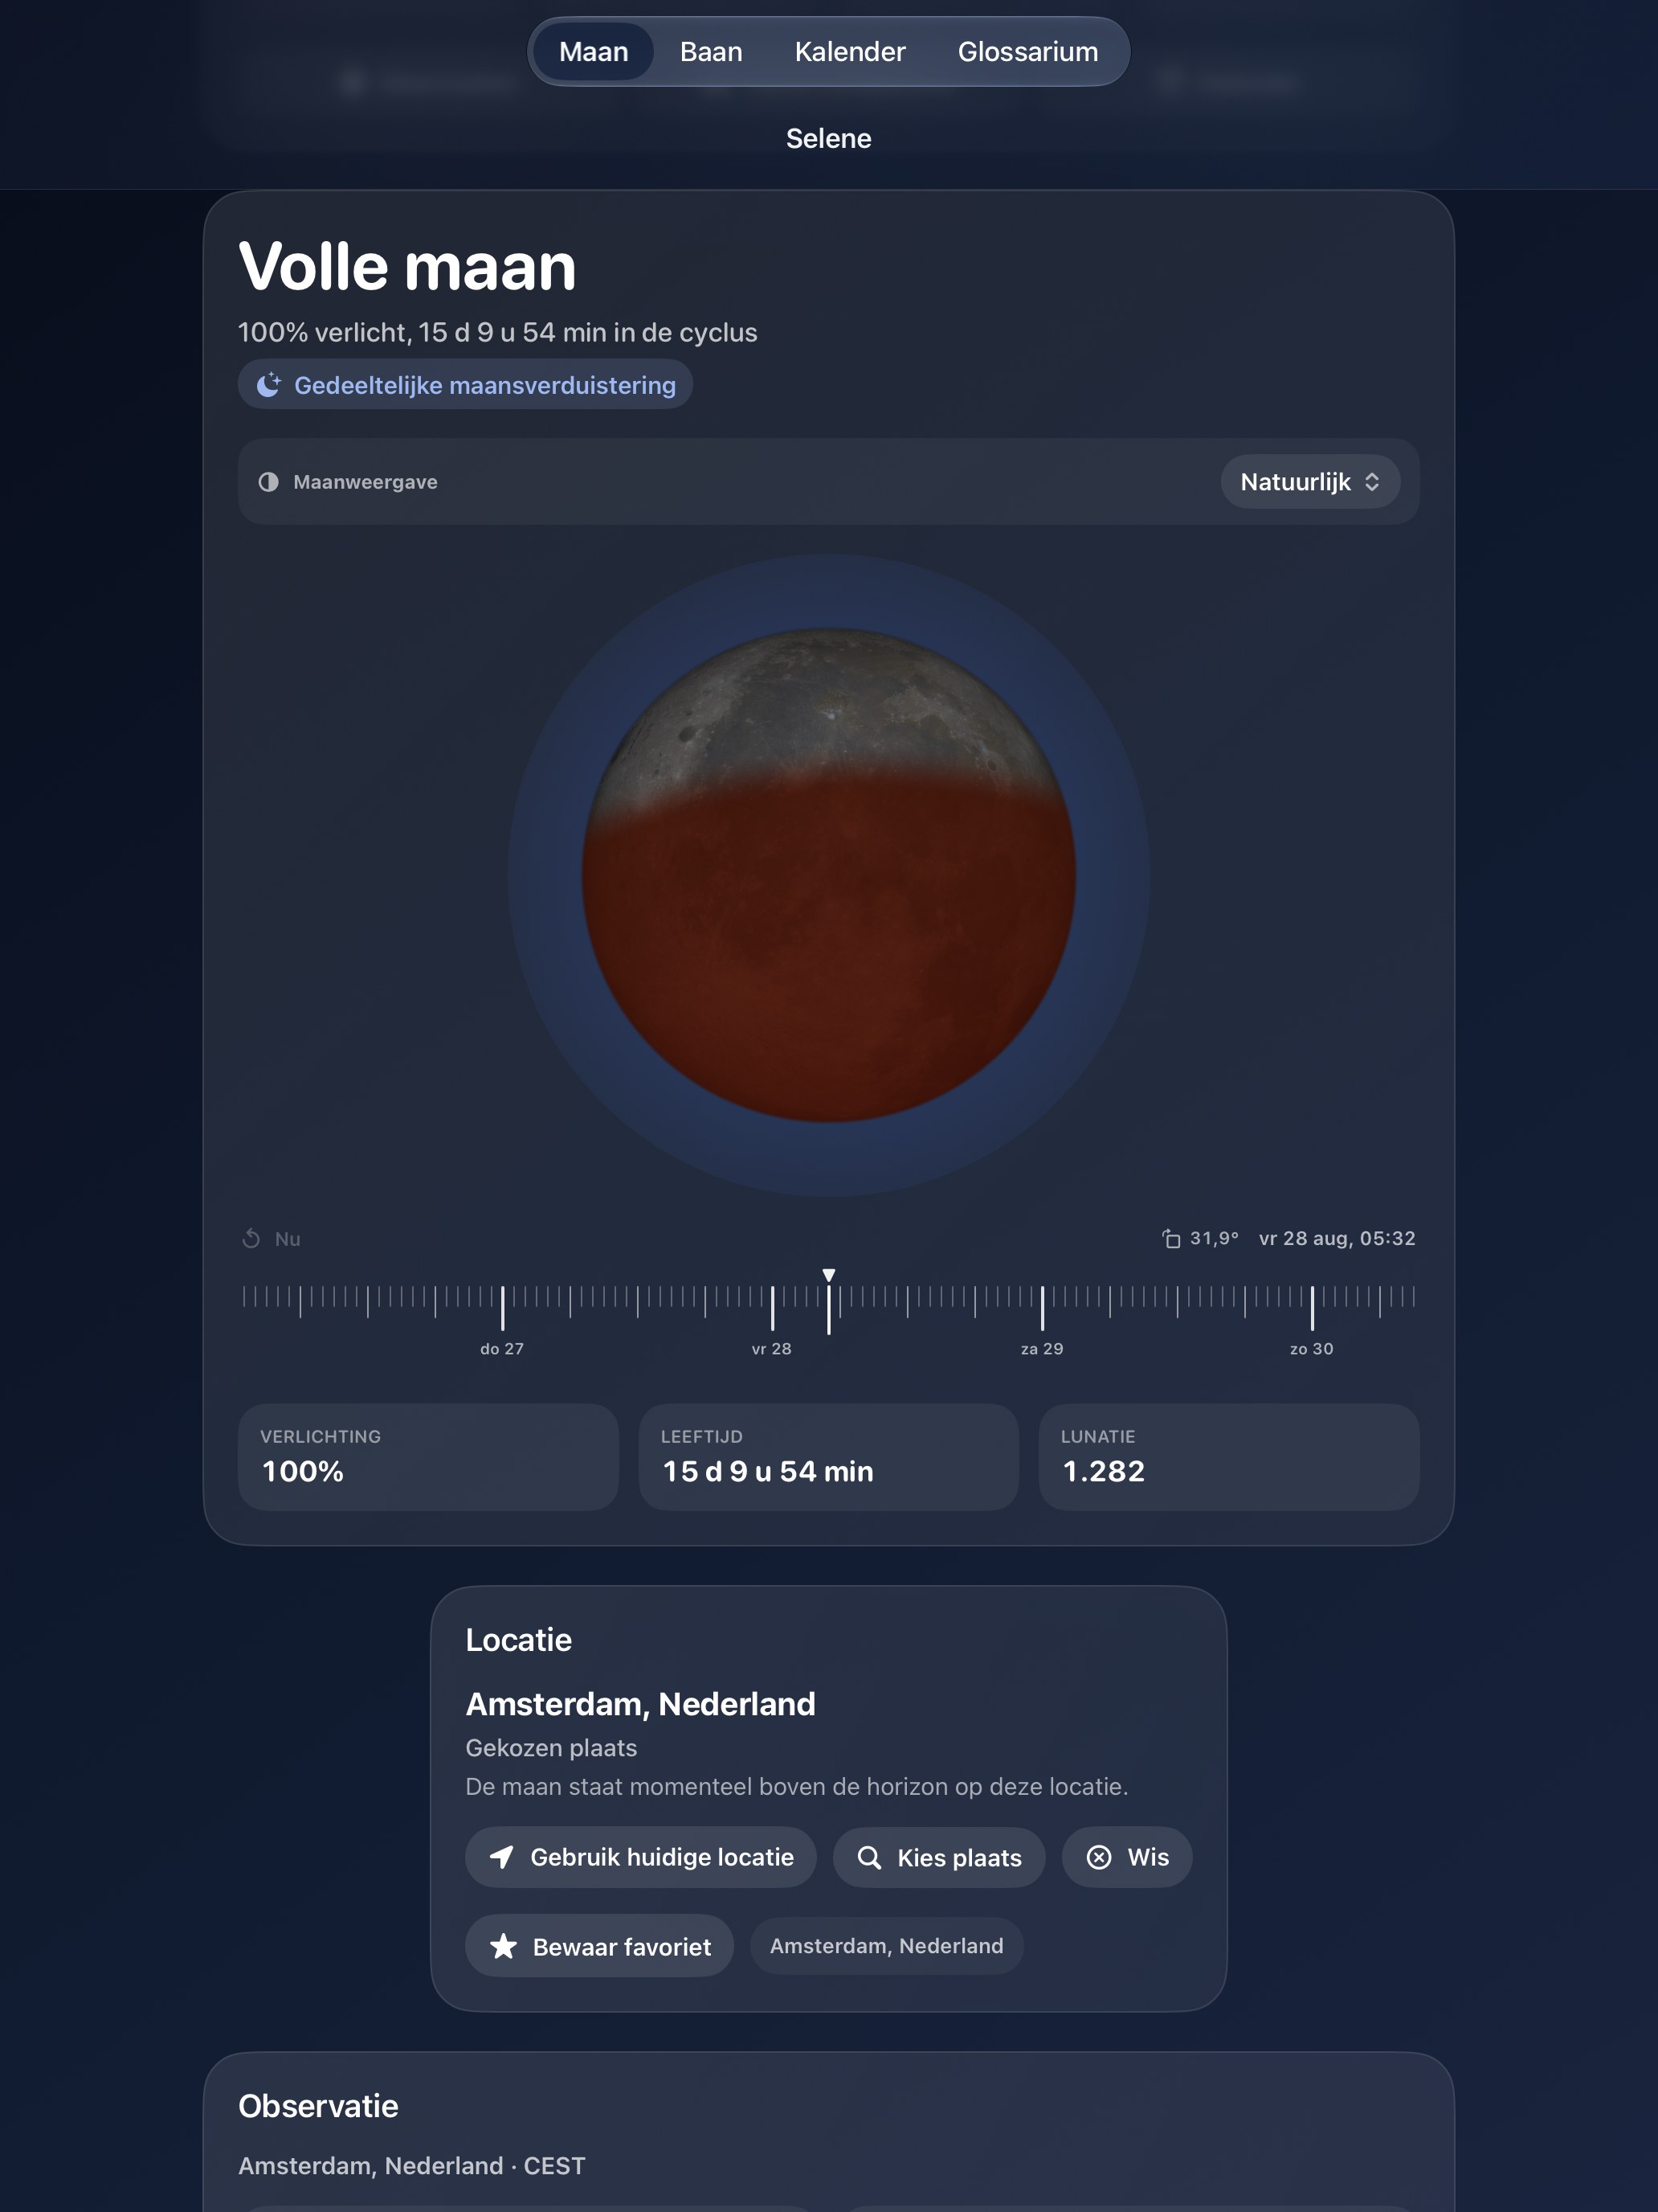Viewport: 1658px width, 2212px height.
Task: Click the Maanweergave half-circle icon
Action: point(267,482)
